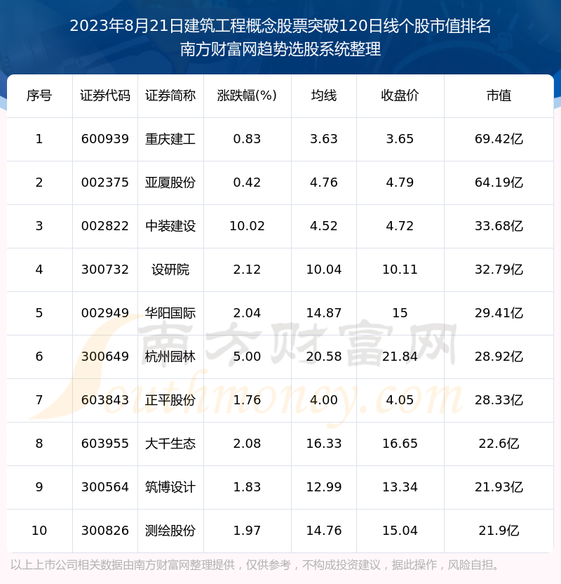Select stock code 603843
The image size is (561, 584).
[105, 400]
